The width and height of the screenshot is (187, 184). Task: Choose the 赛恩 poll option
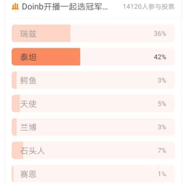click(93, 174)
